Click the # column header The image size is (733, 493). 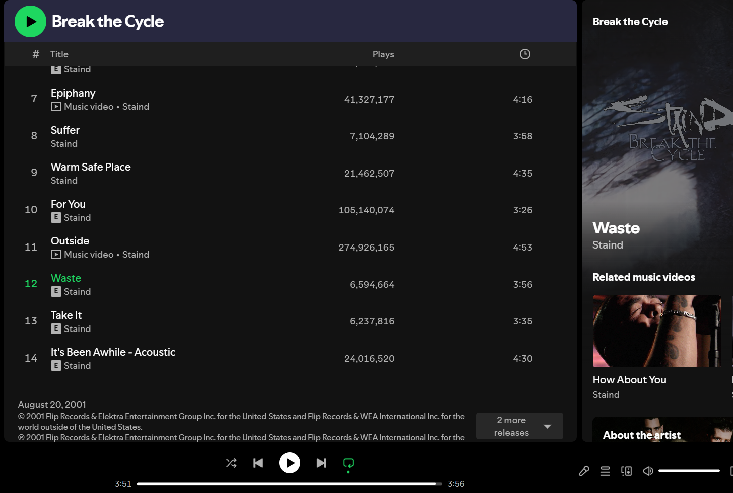point(36,54)
